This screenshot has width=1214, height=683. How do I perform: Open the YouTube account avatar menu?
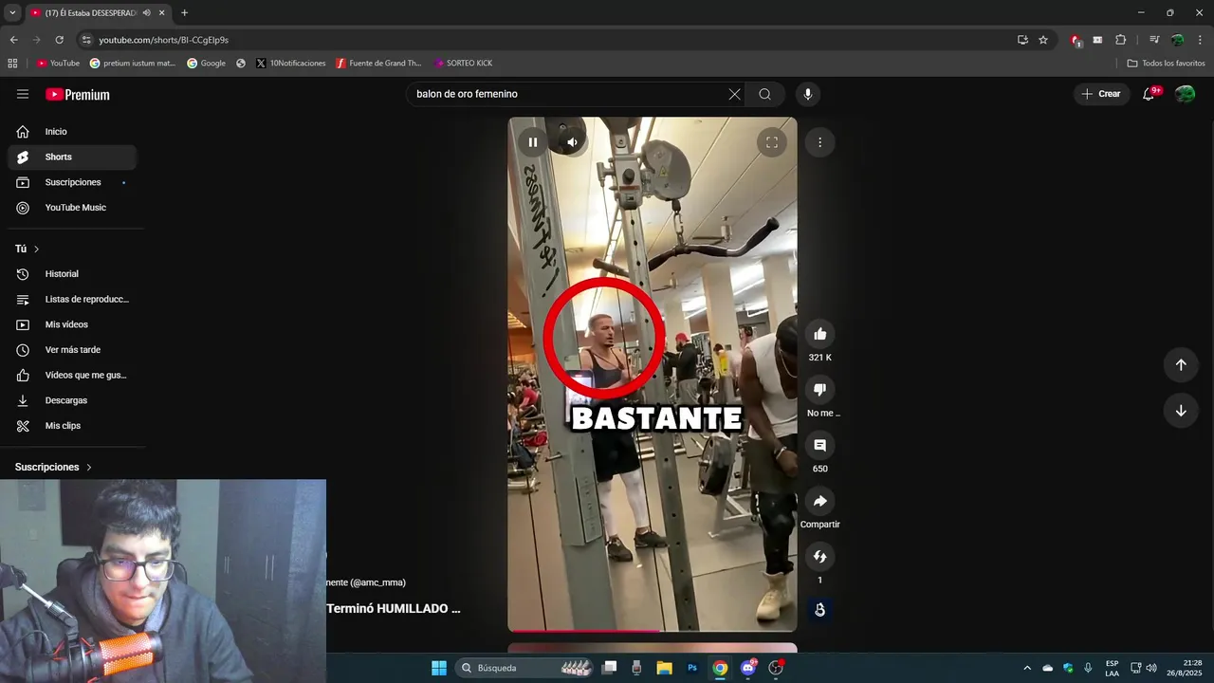(1185, 94)
